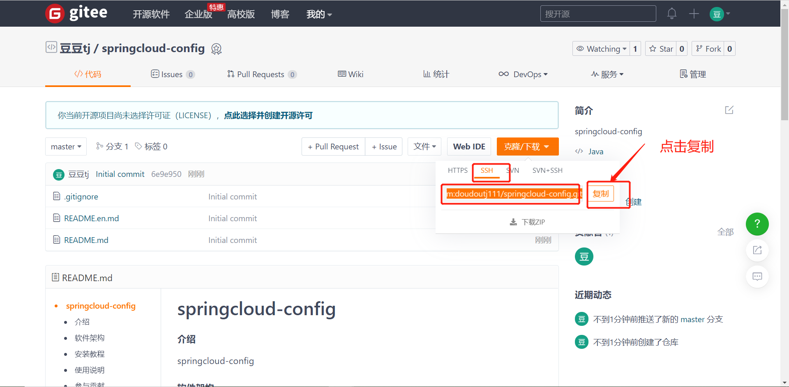
Task: Expand the 服务 dropdown tab
Action: tap(607, 74)
